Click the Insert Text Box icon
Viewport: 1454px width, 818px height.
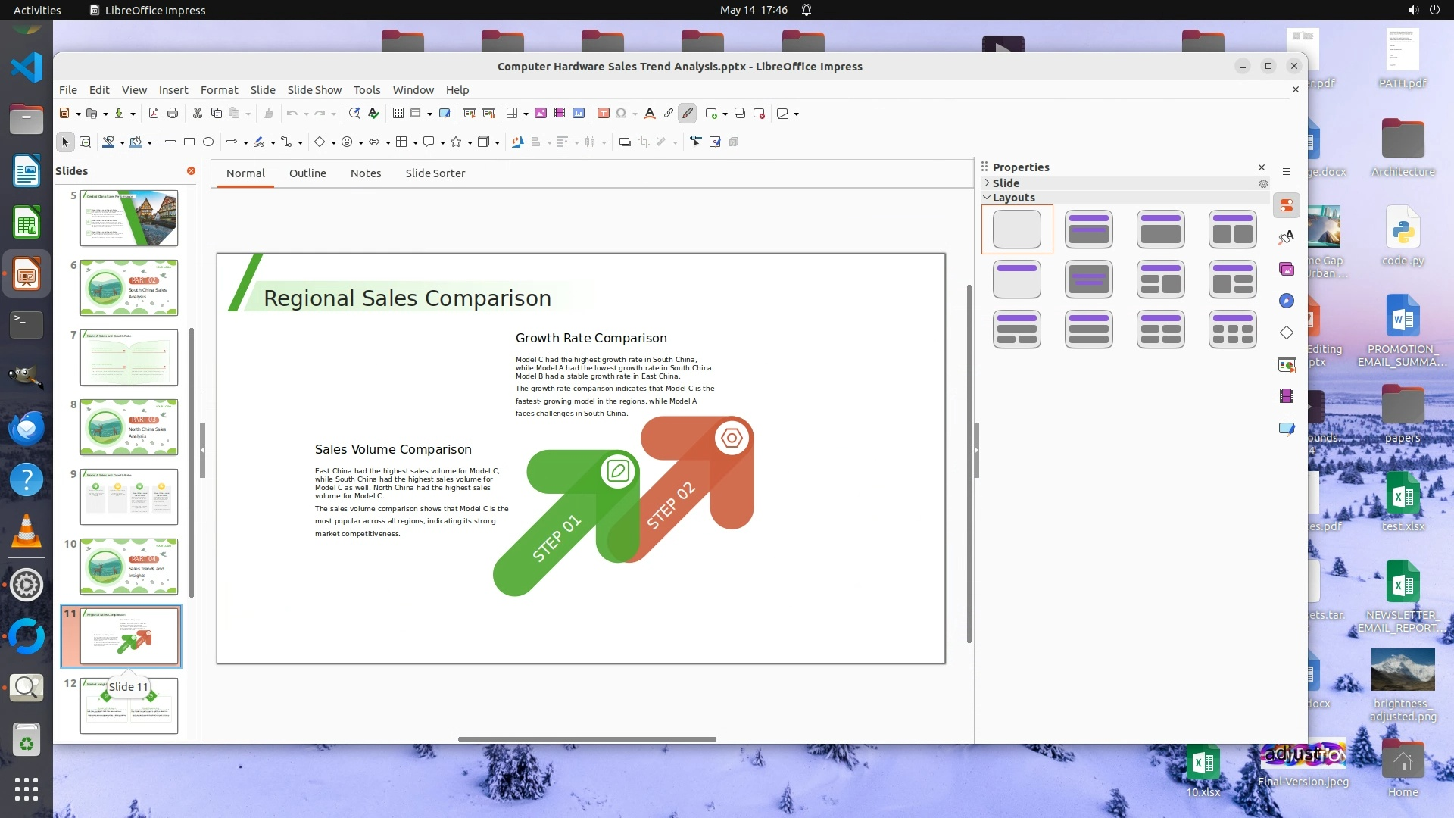[x=604, y=114]
